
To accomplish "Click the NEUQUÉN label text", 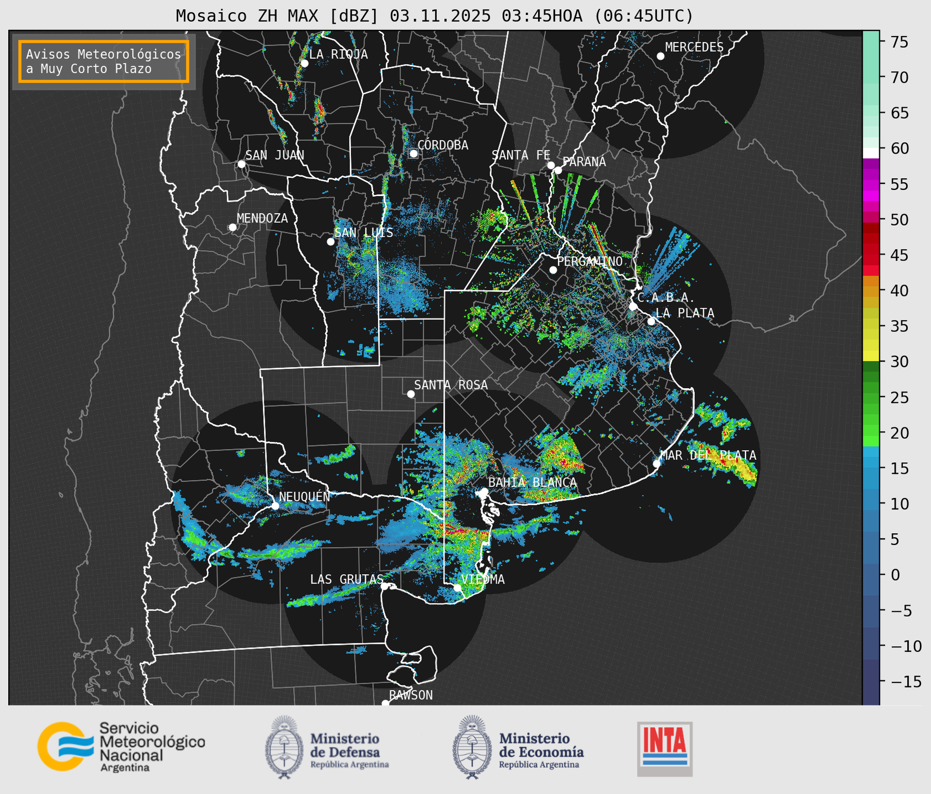I will point(305,496).
